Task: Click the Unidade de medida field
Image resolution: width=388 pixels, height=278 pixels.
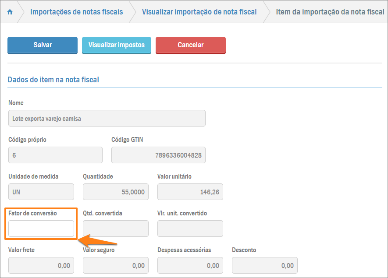Action: tap(41, 192)
